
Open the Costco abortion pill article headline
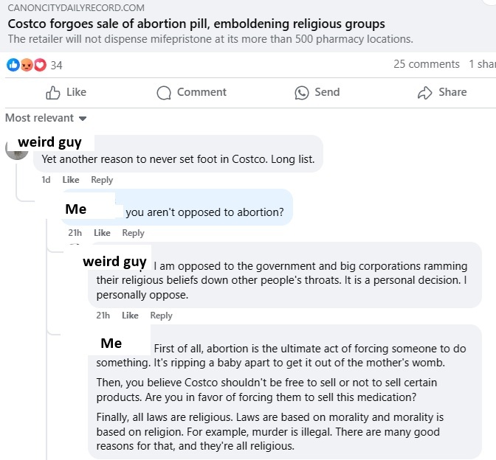(x=196, y=24)
